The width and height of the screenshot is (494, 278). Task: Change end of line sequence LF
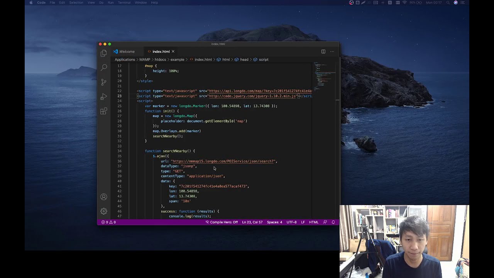[303, 222]
